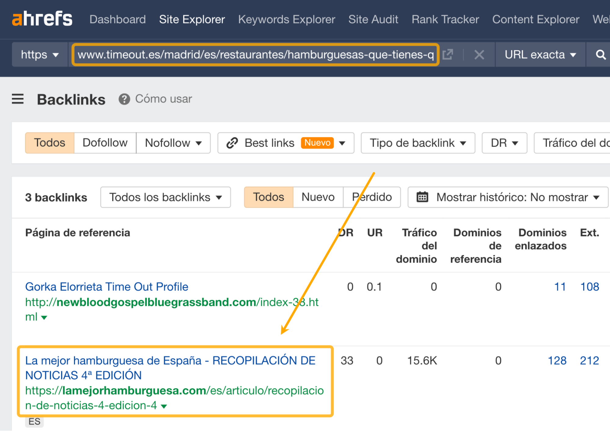Click the ahrefs logo
610x431 pixels.
pyautogui.click(x=42, y=19)
